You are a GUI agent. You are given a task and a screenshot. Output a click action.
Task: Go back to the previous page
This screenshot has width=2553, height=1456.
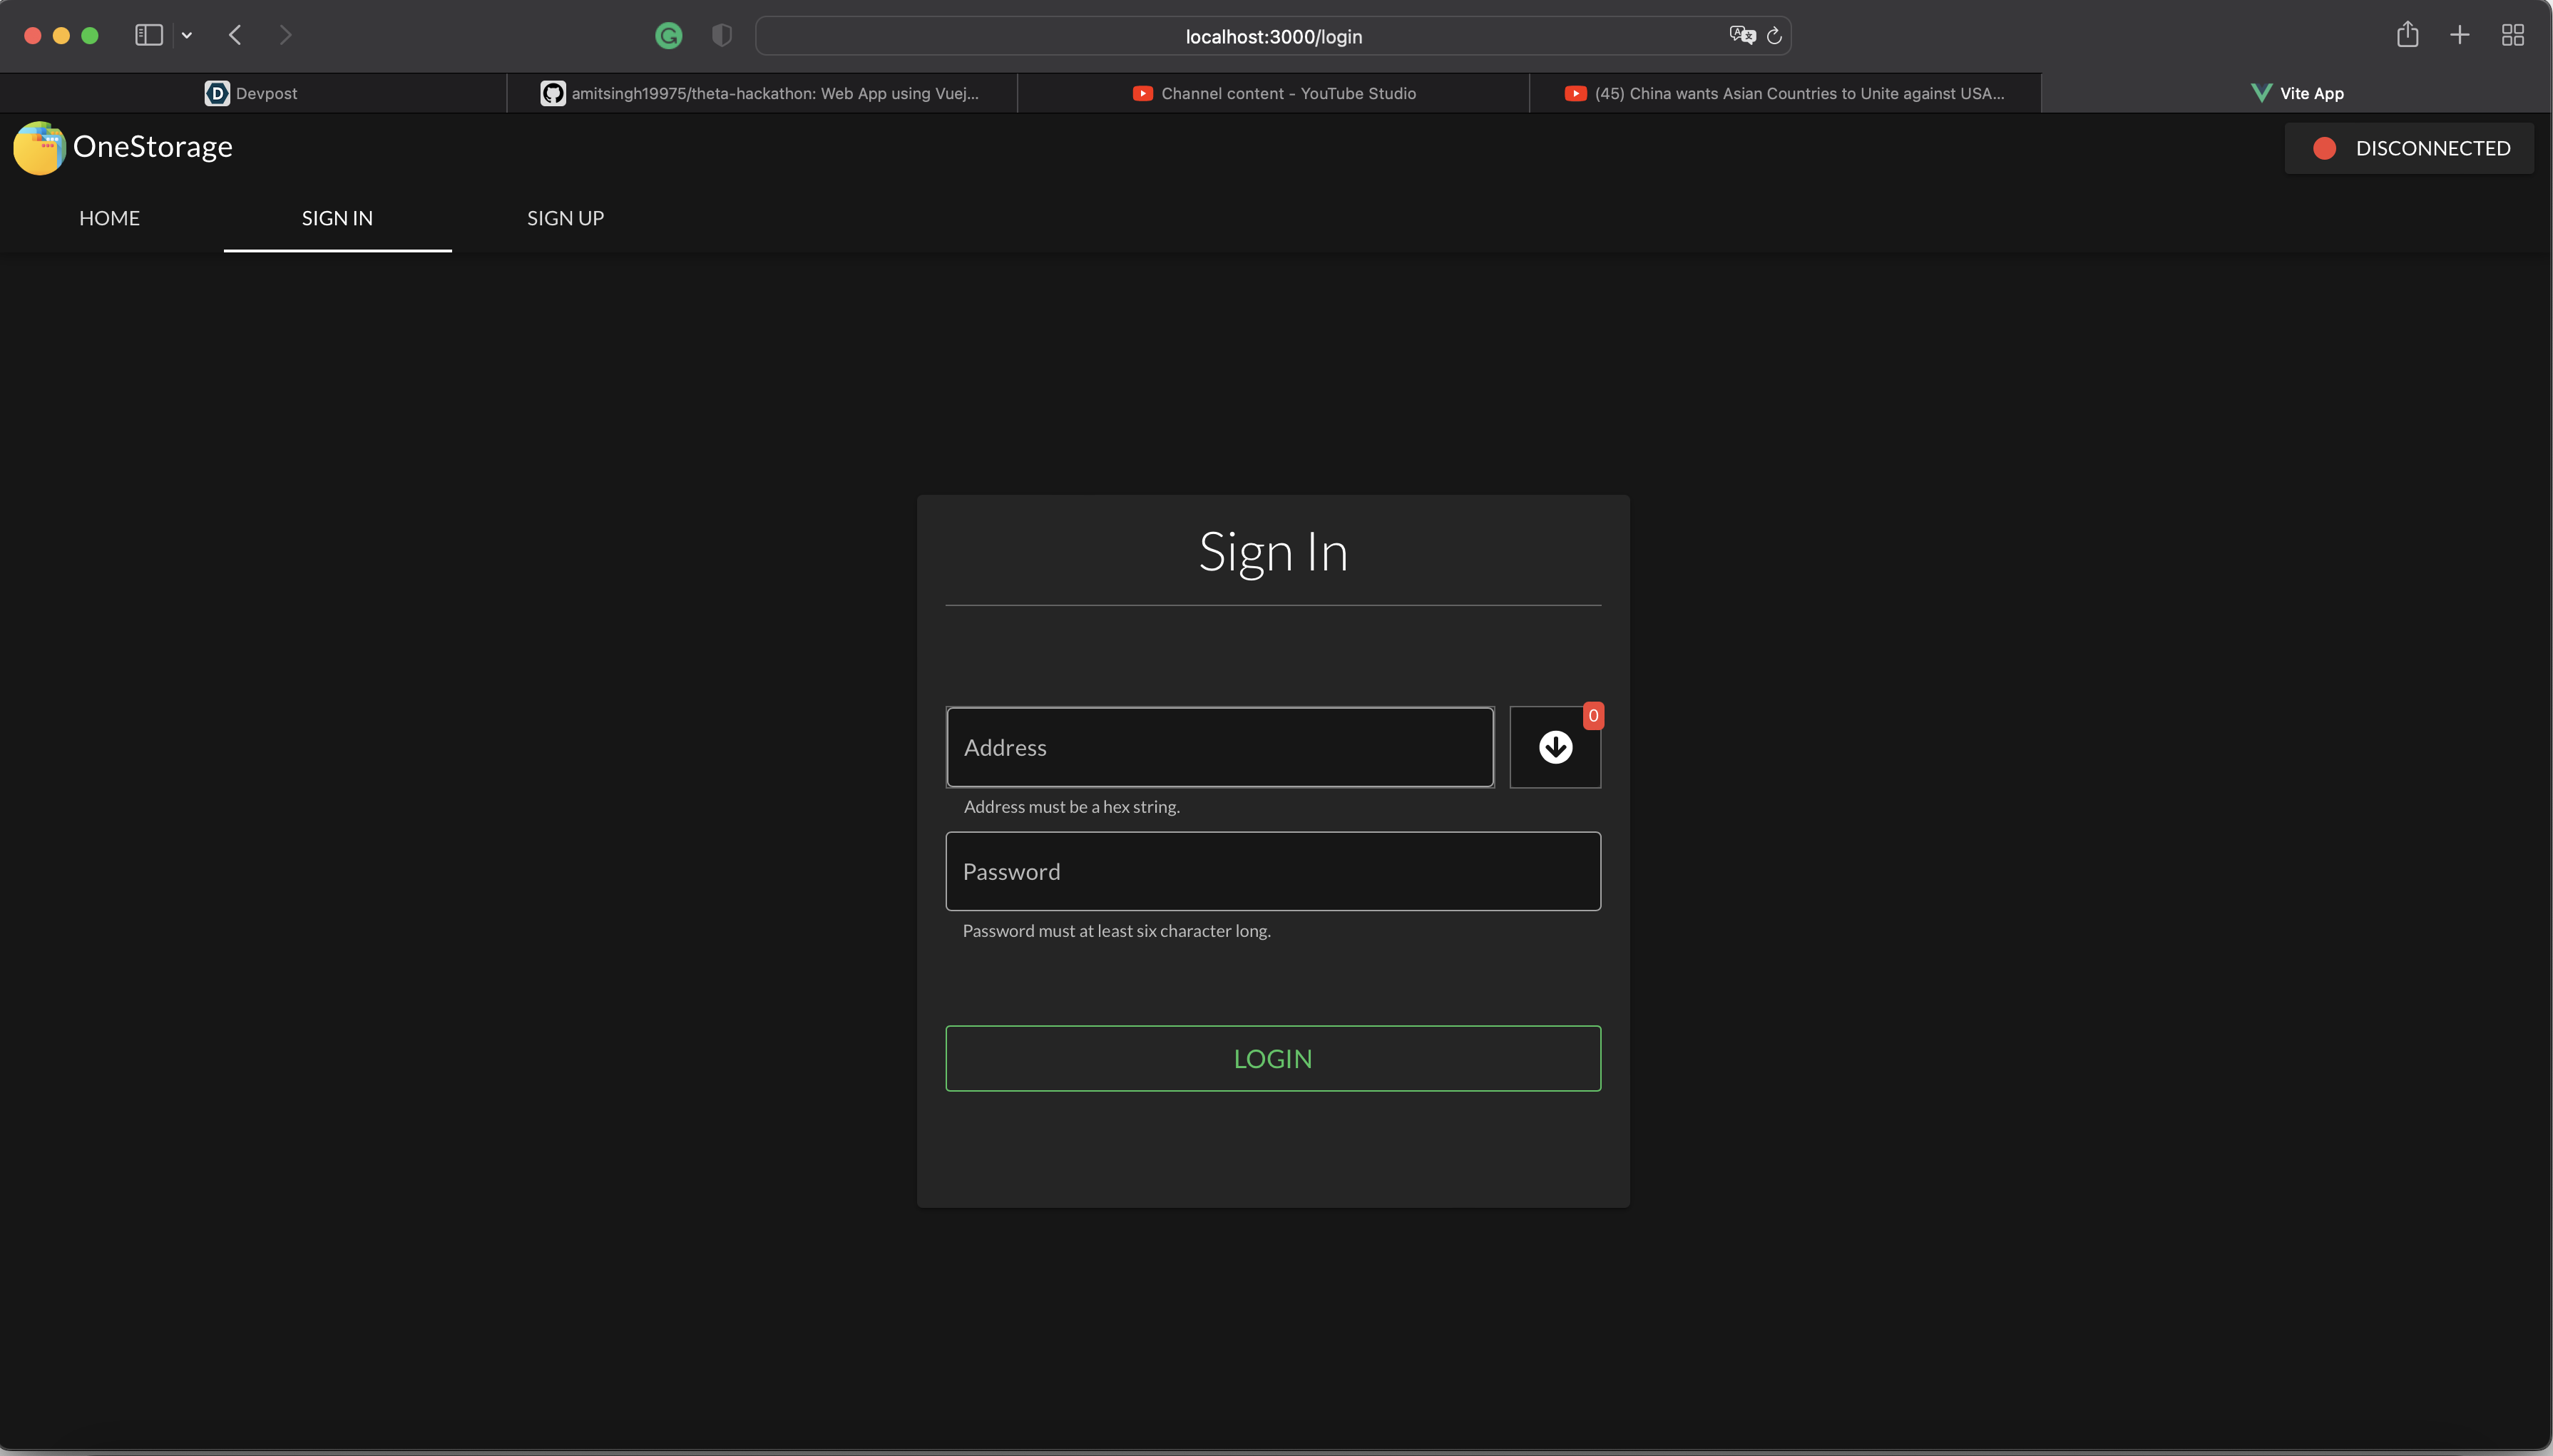point(235,36)
